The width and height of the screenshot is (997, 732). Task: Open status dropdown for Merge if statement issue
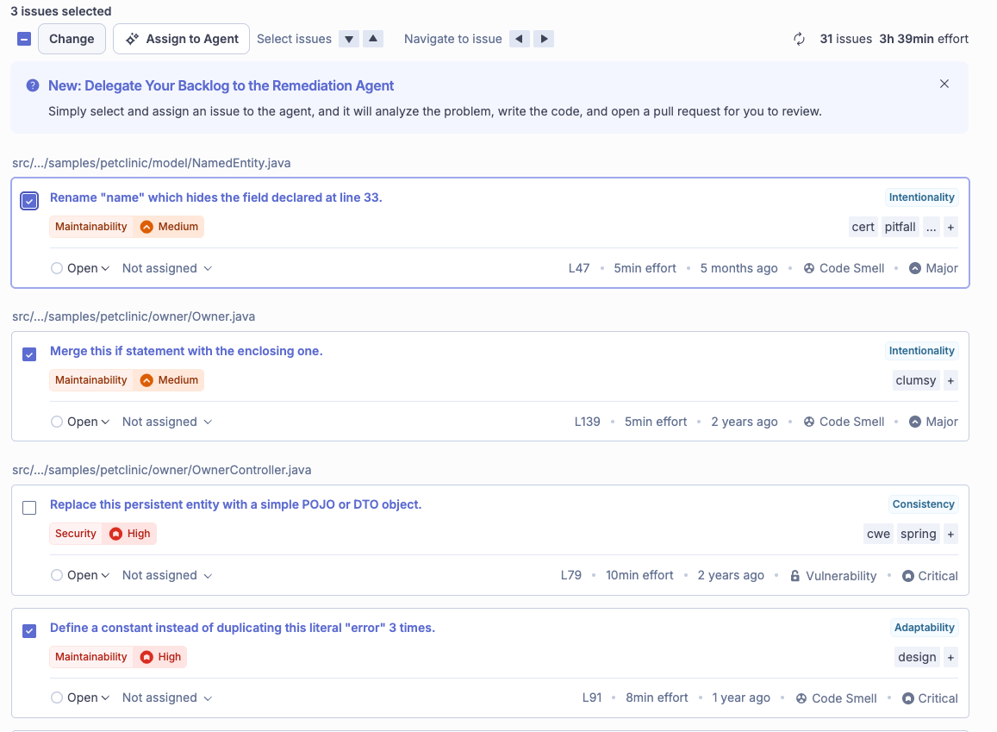click(x=81, y=422)
